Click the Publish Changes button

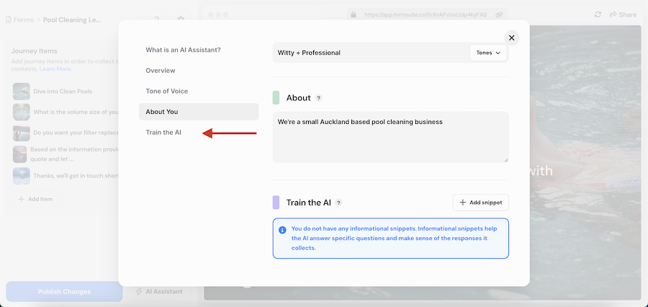click(x=64, y=291)
